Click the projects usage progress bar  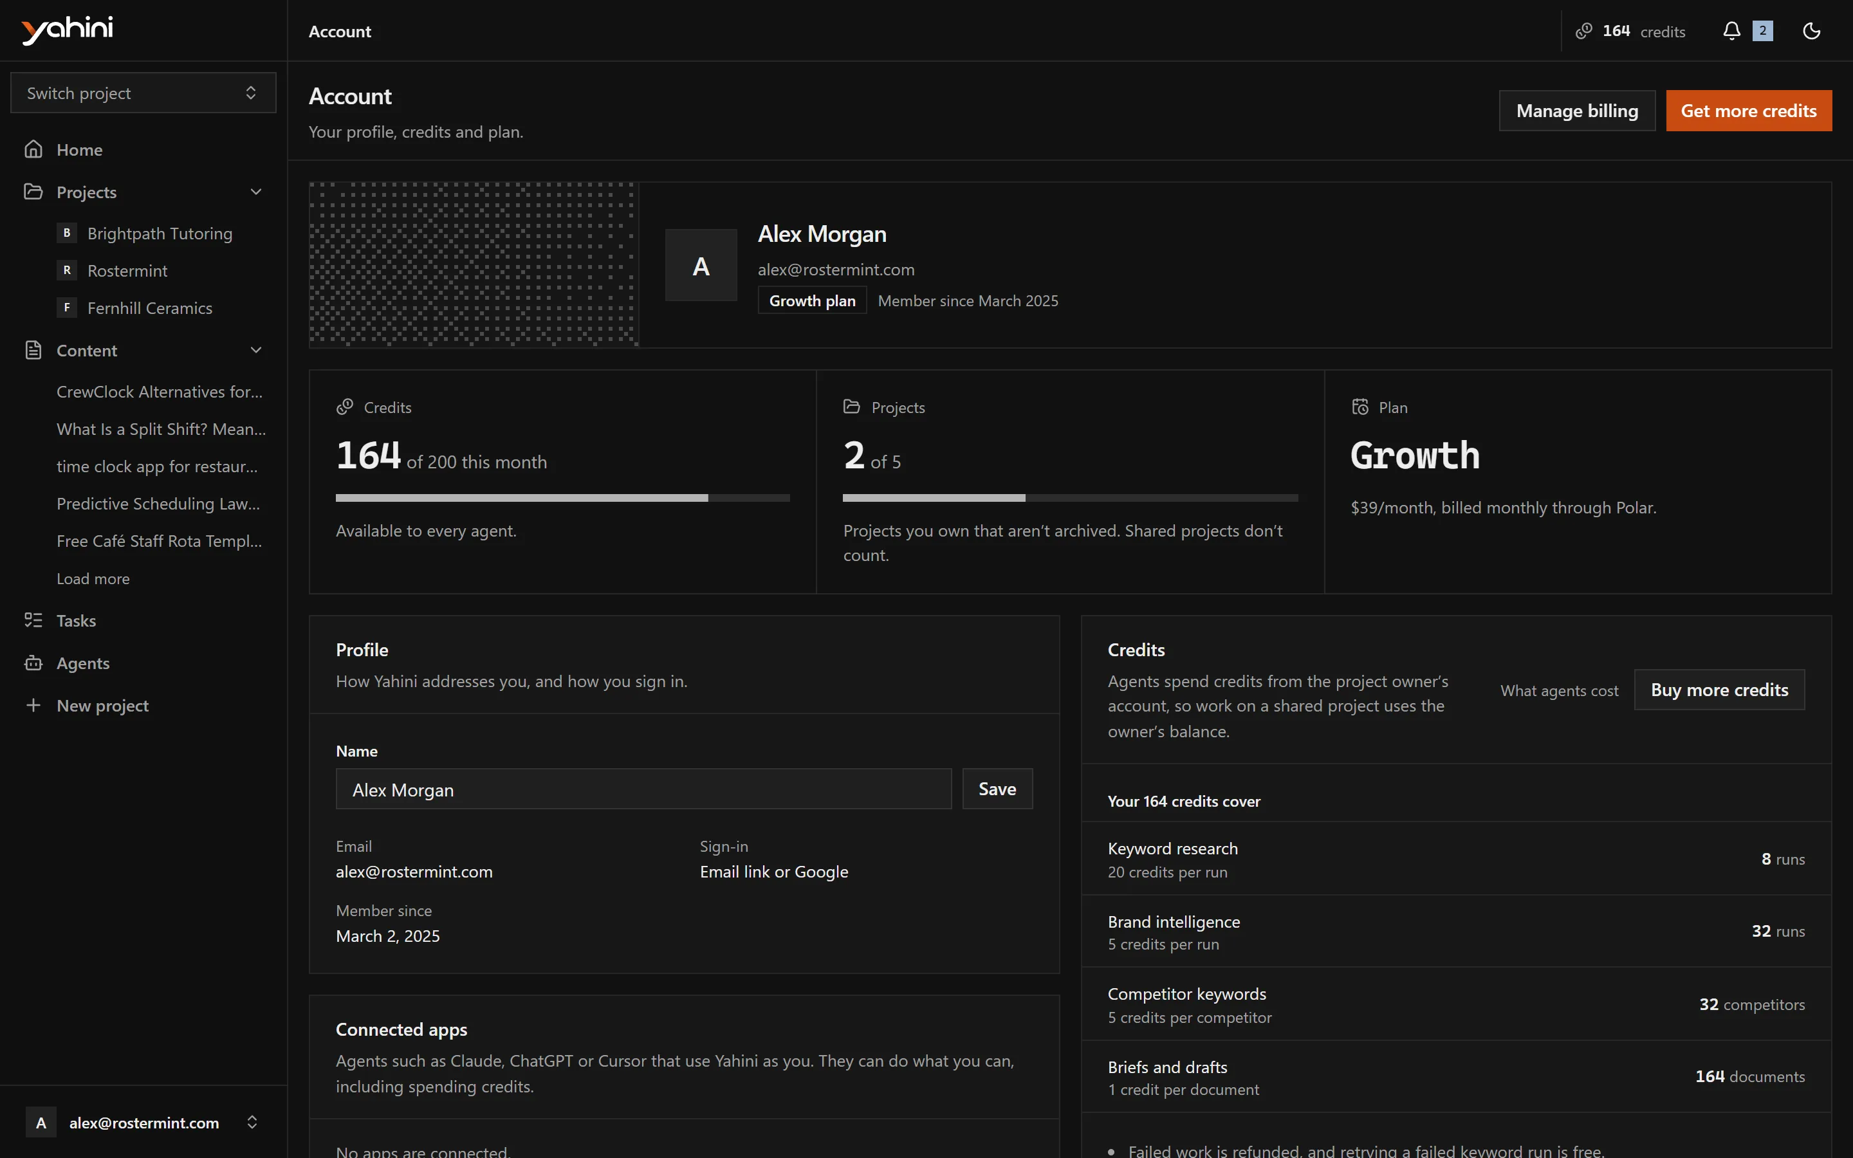pyautogui.click(x=1071, y=498)
